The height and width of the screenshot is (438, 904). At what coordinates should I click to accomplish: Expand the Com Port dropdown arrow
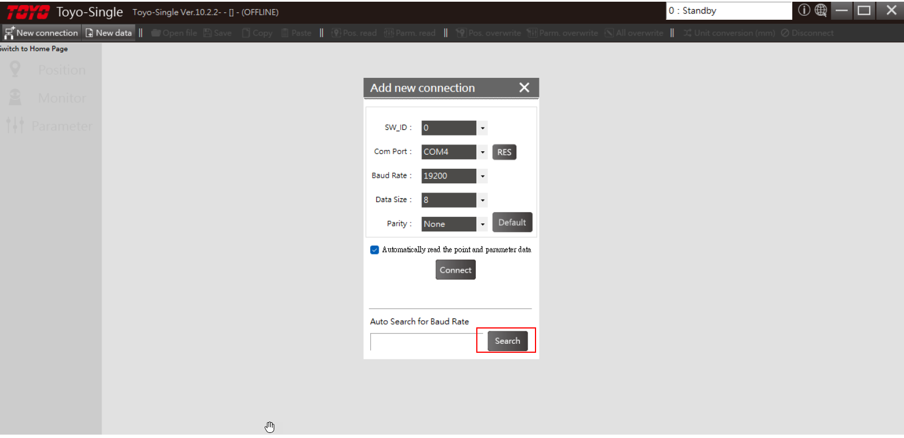[482, 152]
